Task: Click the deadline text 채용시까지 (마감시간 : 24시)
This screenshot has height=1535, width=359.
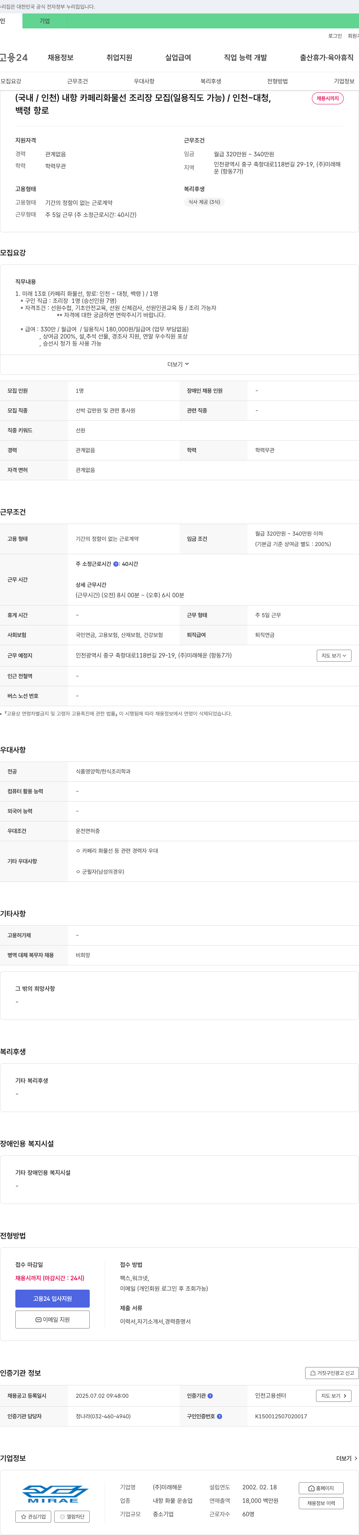Action: (50, 1278)
